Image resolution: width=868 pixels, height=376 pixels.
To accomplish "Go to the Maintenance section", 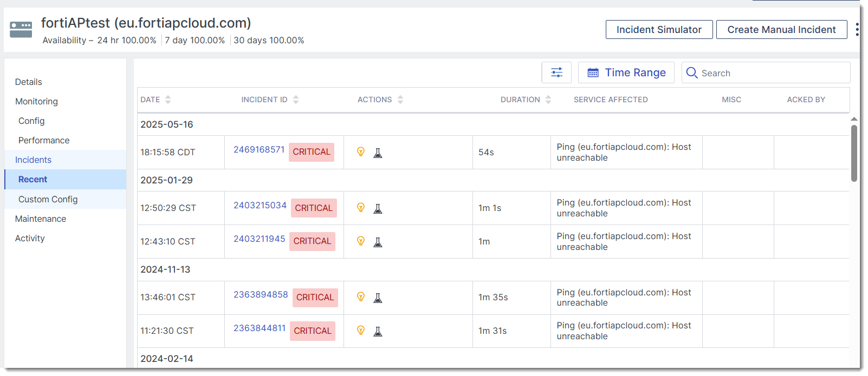I will tap(41, 219).
